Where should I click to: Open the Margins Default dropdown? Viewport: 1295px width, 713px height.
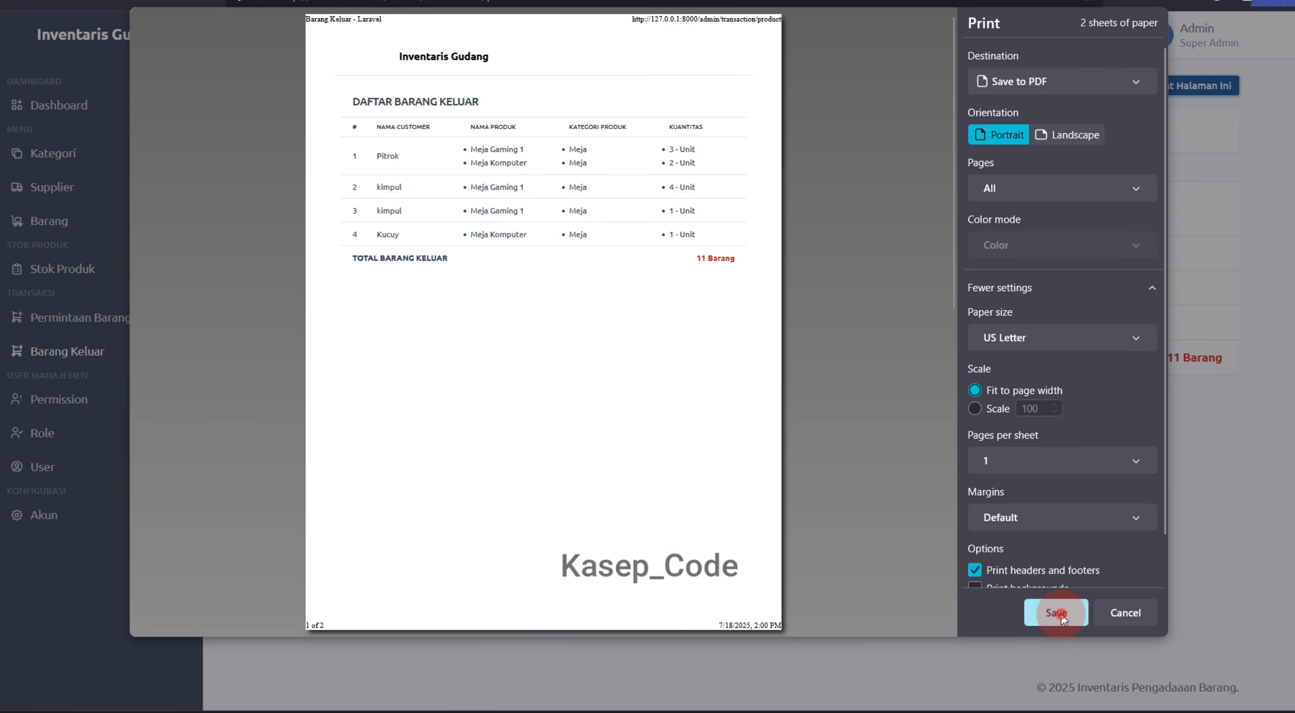[1062, 518]
